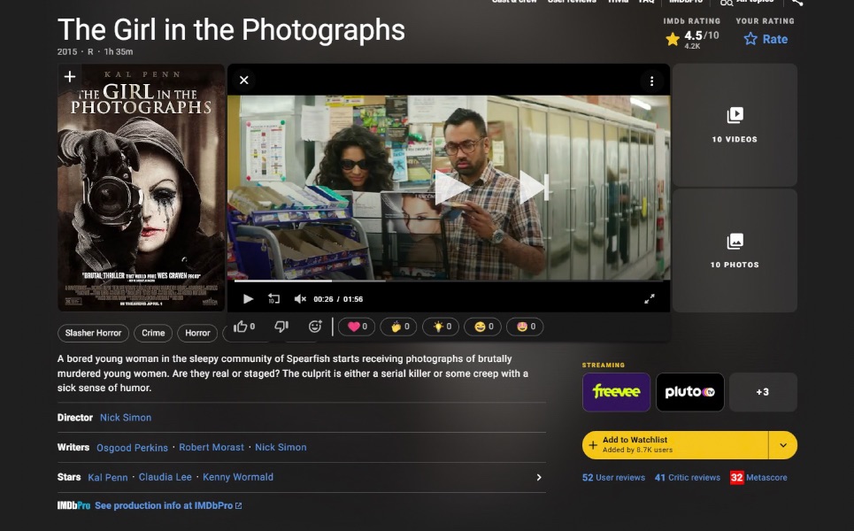Select the Slasher Horror genre chip
854x531 pixels.
93,333
